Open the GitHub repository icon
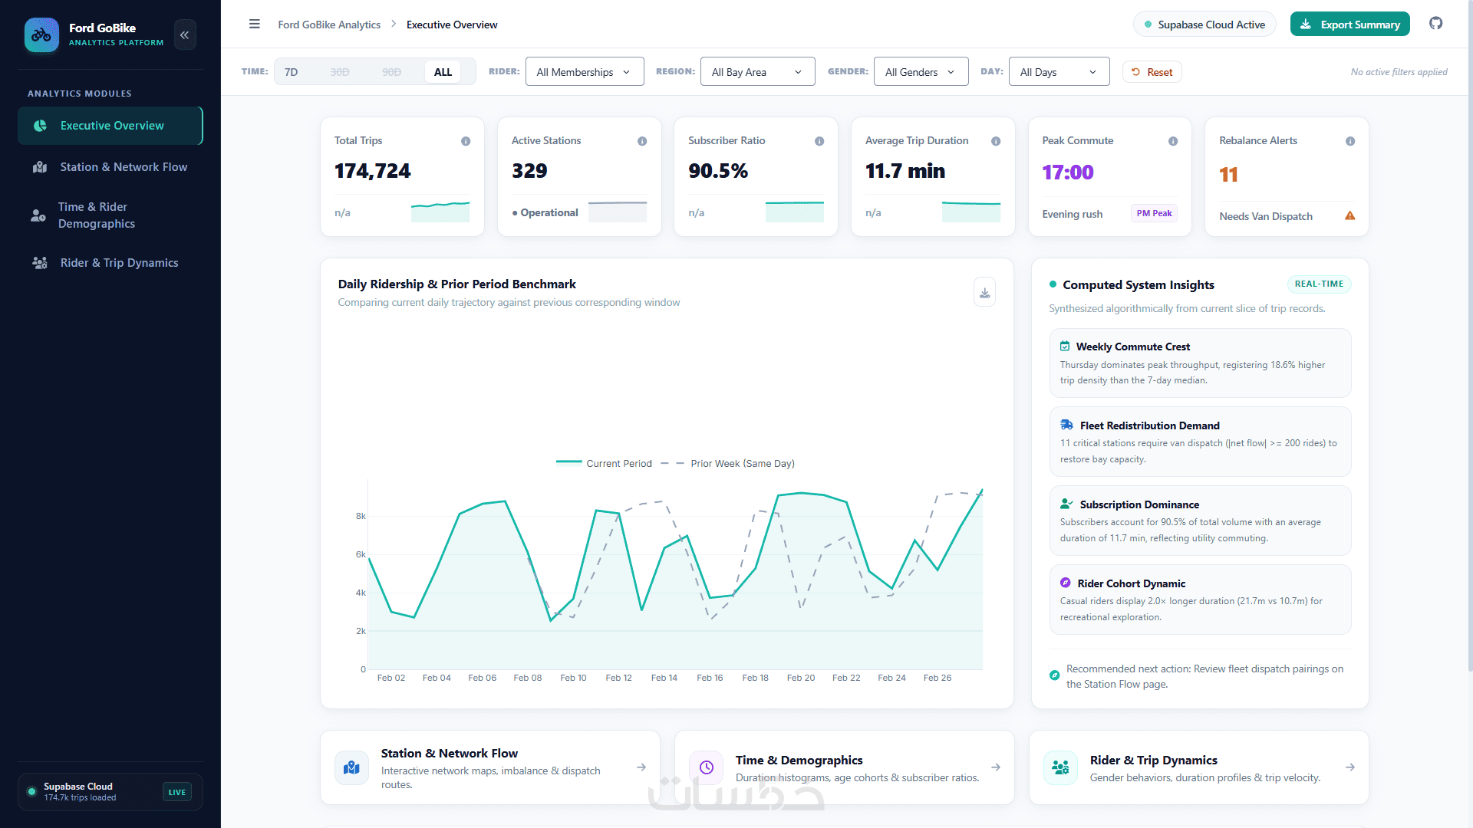The height and width of the screenshot is (828, 1473). (x=1436, y=24)
